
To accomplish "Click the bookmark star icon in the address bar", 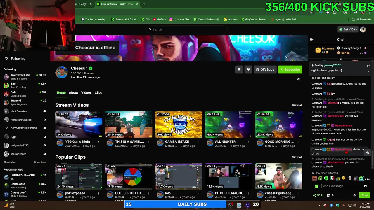I will (311, 12).
